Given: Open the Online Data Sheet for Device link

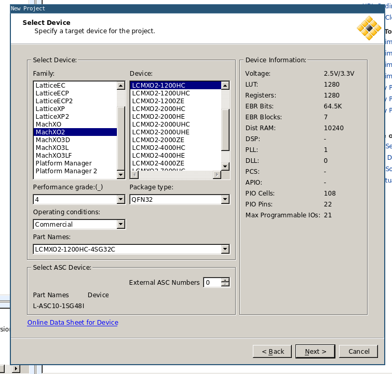Looking at the screenshot, I should click(73, 322).
